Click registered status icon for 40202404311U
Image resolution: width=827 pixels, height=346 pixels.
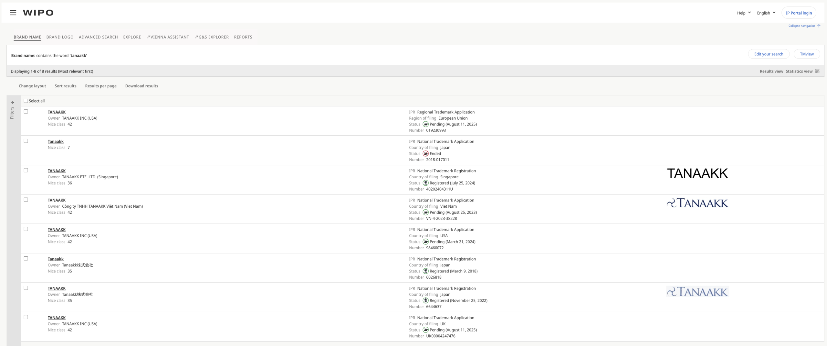coord(425,183)
